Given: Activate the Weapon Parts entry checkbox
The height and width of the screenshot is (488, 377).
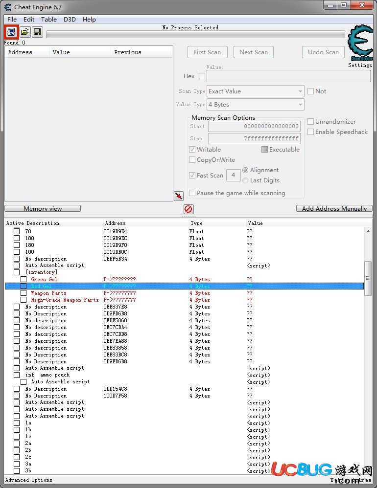Looking at the screenshot, I should point(24,293).
